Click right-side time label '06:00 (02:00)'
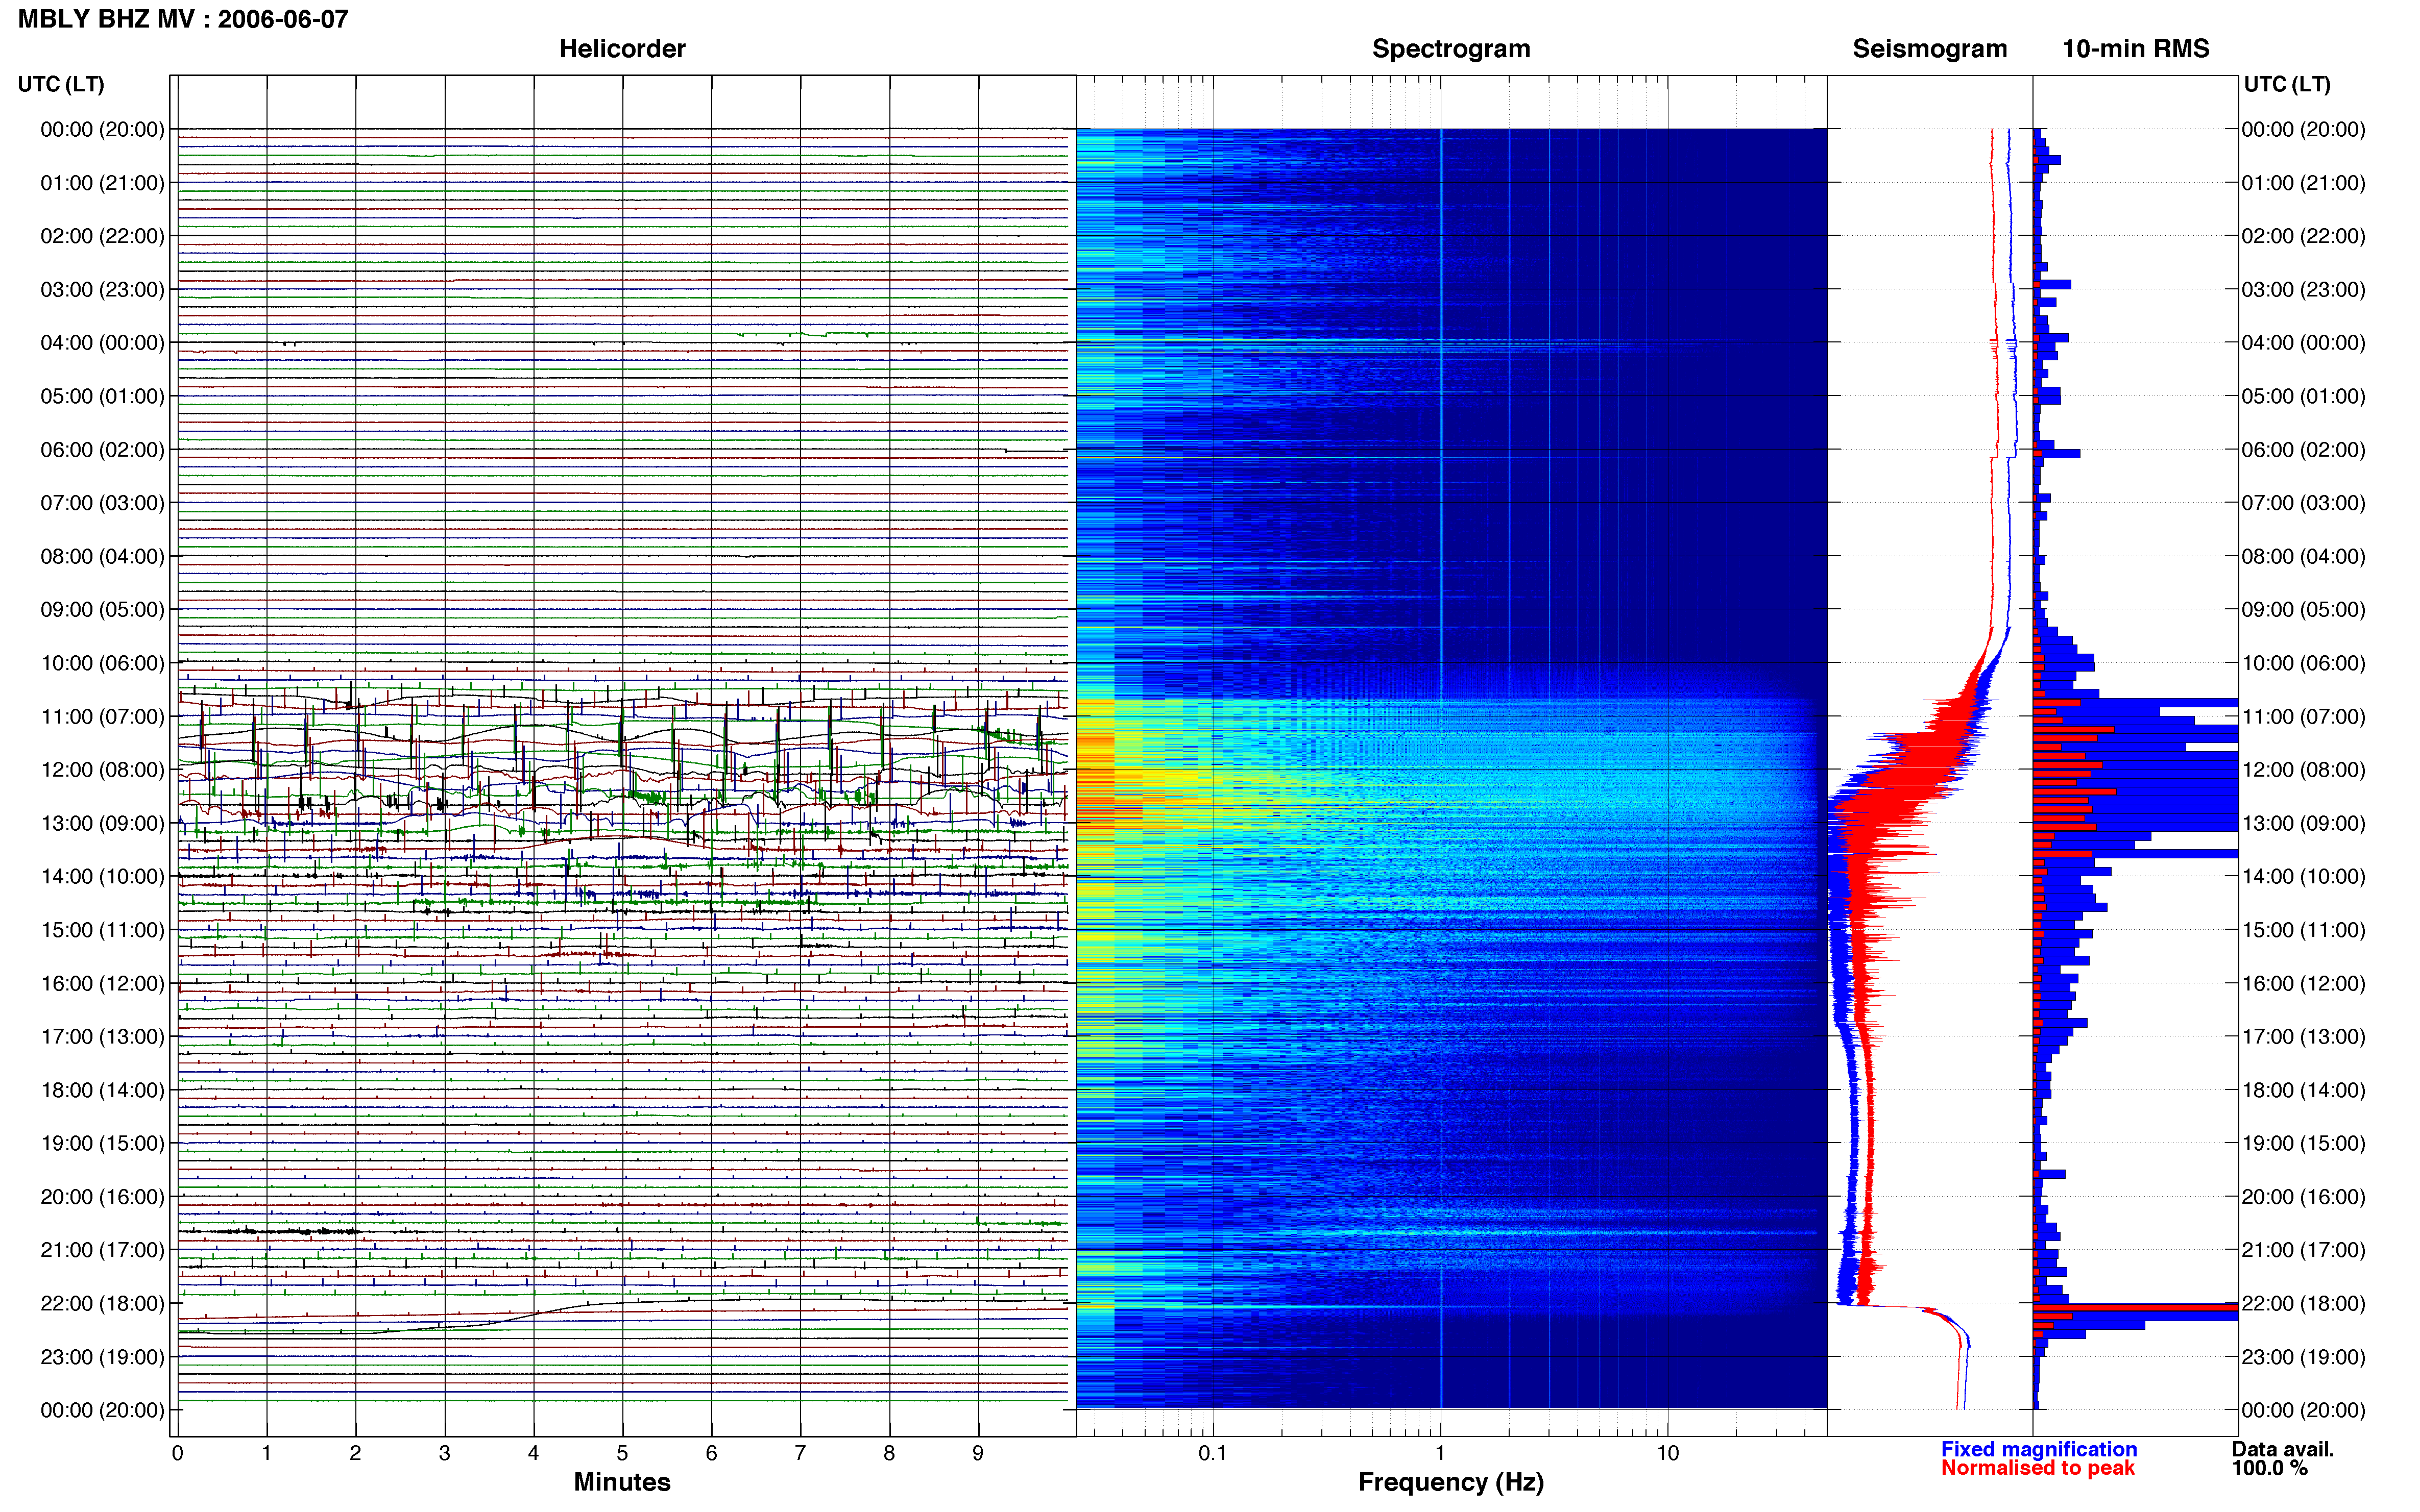 [x=2303, y=449]
